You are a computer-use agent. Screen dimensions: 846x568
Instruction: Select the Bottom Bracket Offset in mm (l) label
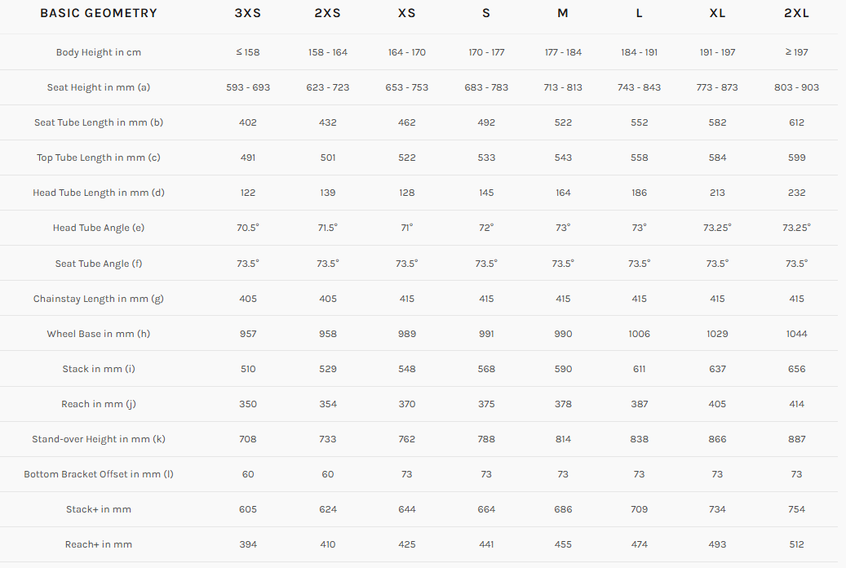coord(99,474)
